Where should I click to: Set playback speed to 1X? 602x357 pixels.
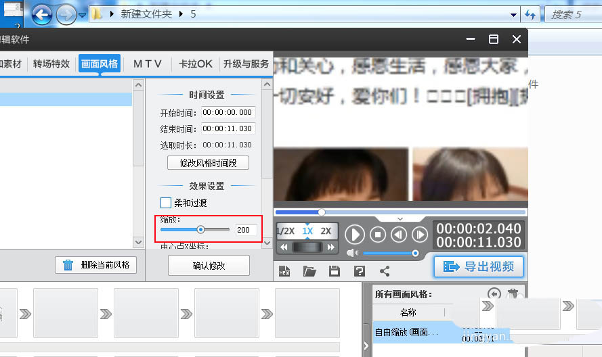(307, 231)
